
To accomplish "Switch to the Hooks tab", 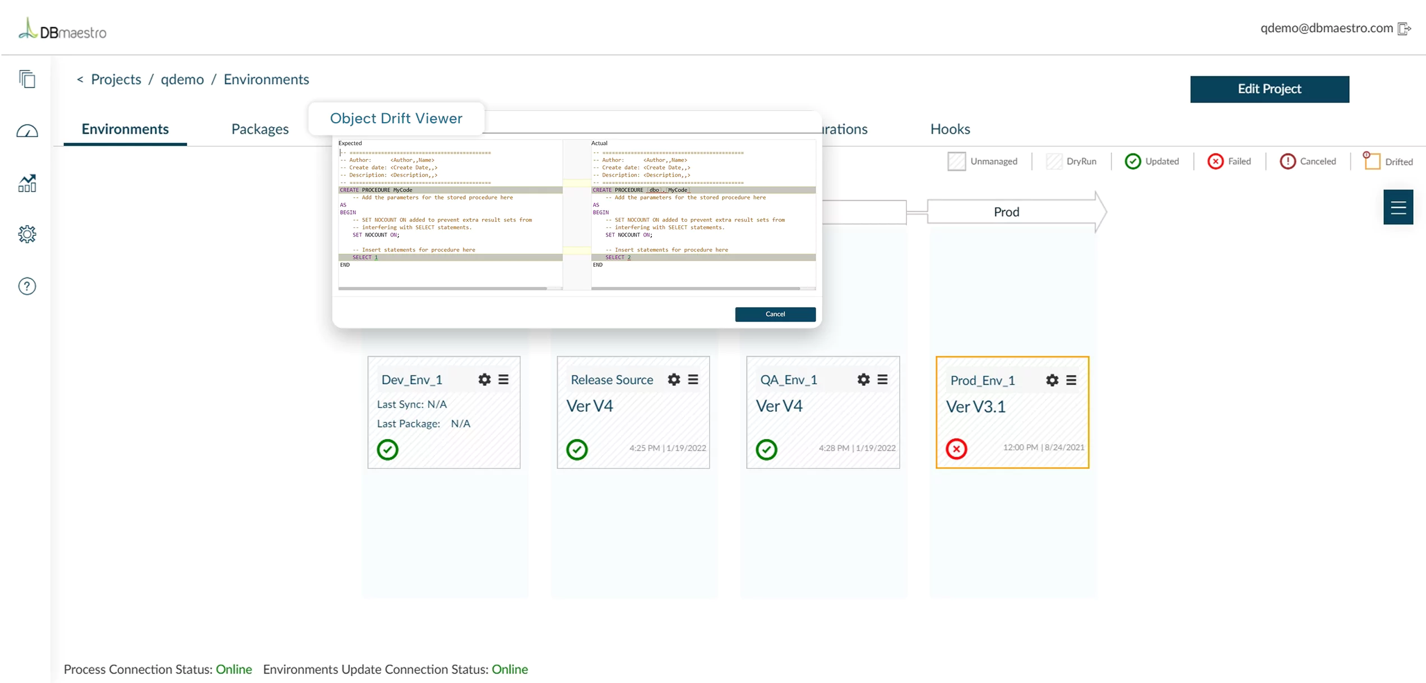I will coord(950,129).
